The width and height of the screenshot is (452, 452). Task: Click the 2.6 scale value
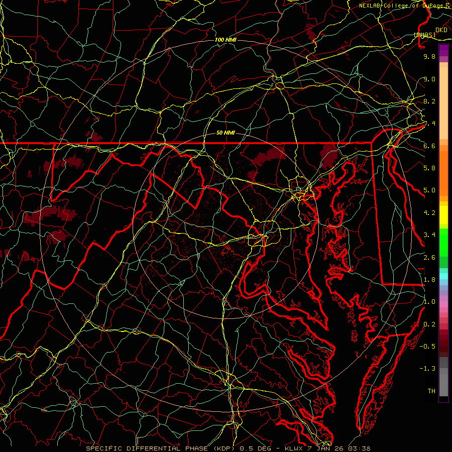429,257
